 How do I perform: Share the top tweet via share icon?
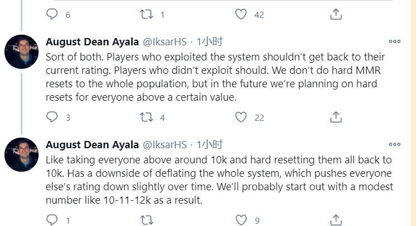335,14
